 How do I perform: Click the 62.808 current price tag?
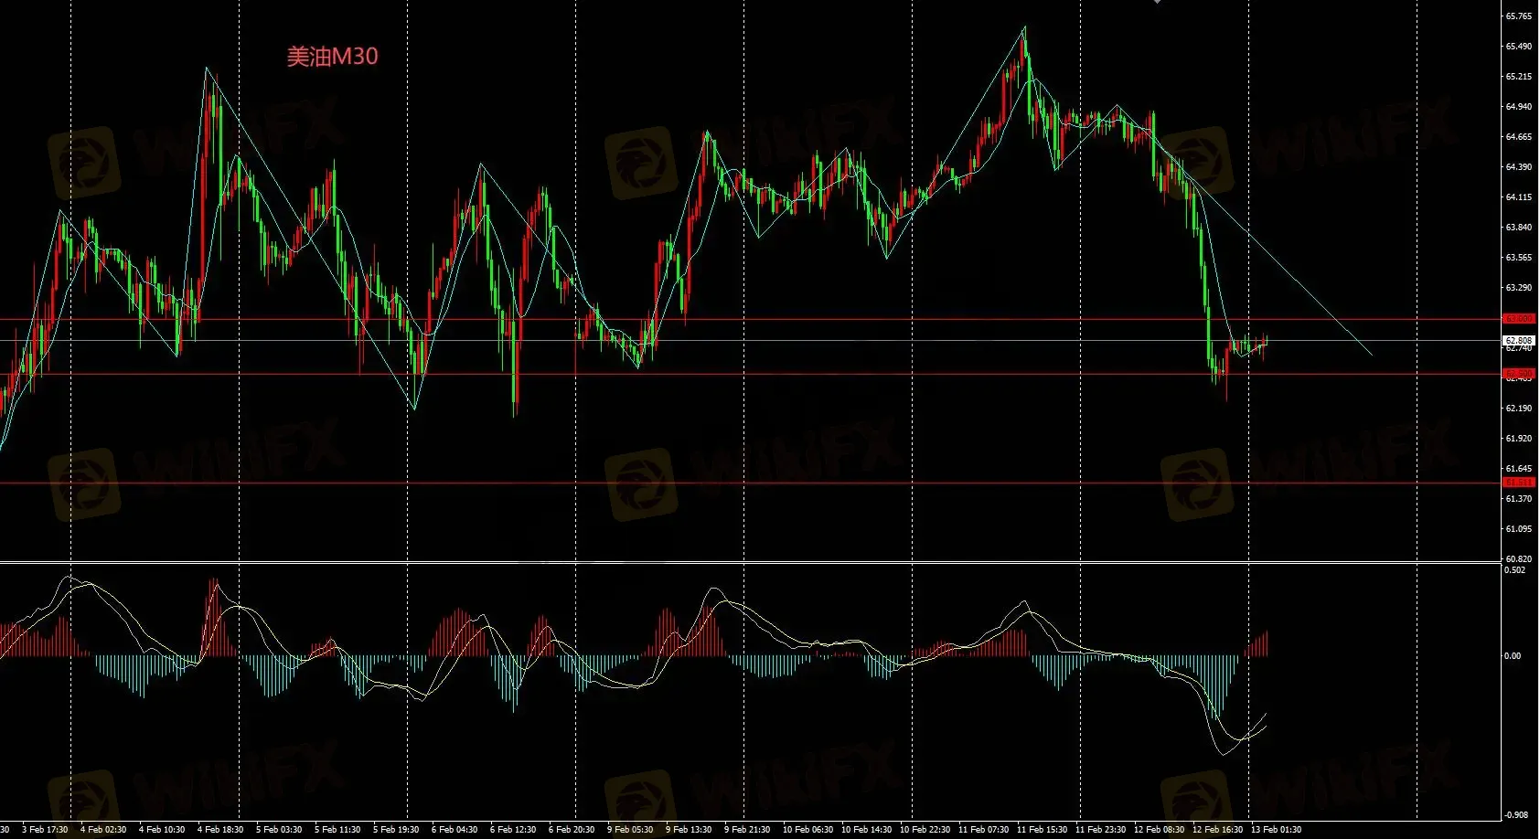[x=1519, y=340]
